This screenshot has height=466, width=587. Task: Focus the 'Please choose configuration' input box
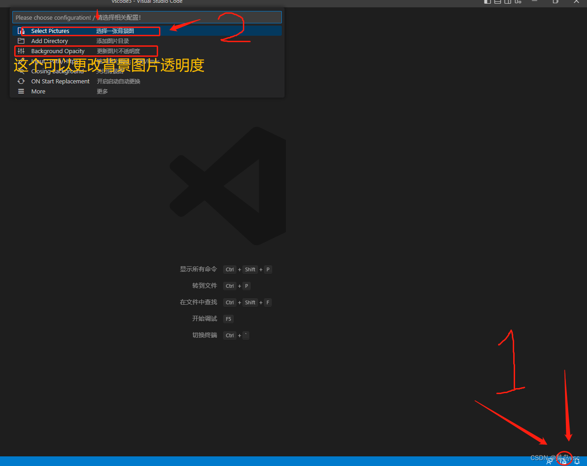[147, 17]
